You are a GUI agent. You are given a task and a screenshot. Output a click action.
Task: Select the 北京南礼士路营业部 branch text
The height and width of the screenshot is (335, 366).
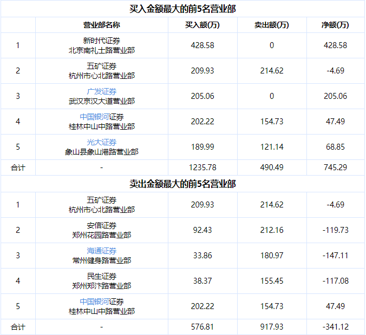(102, 50)
